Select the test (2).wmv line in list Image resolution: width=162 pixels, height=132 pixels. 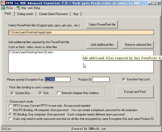tap(31, 52)
